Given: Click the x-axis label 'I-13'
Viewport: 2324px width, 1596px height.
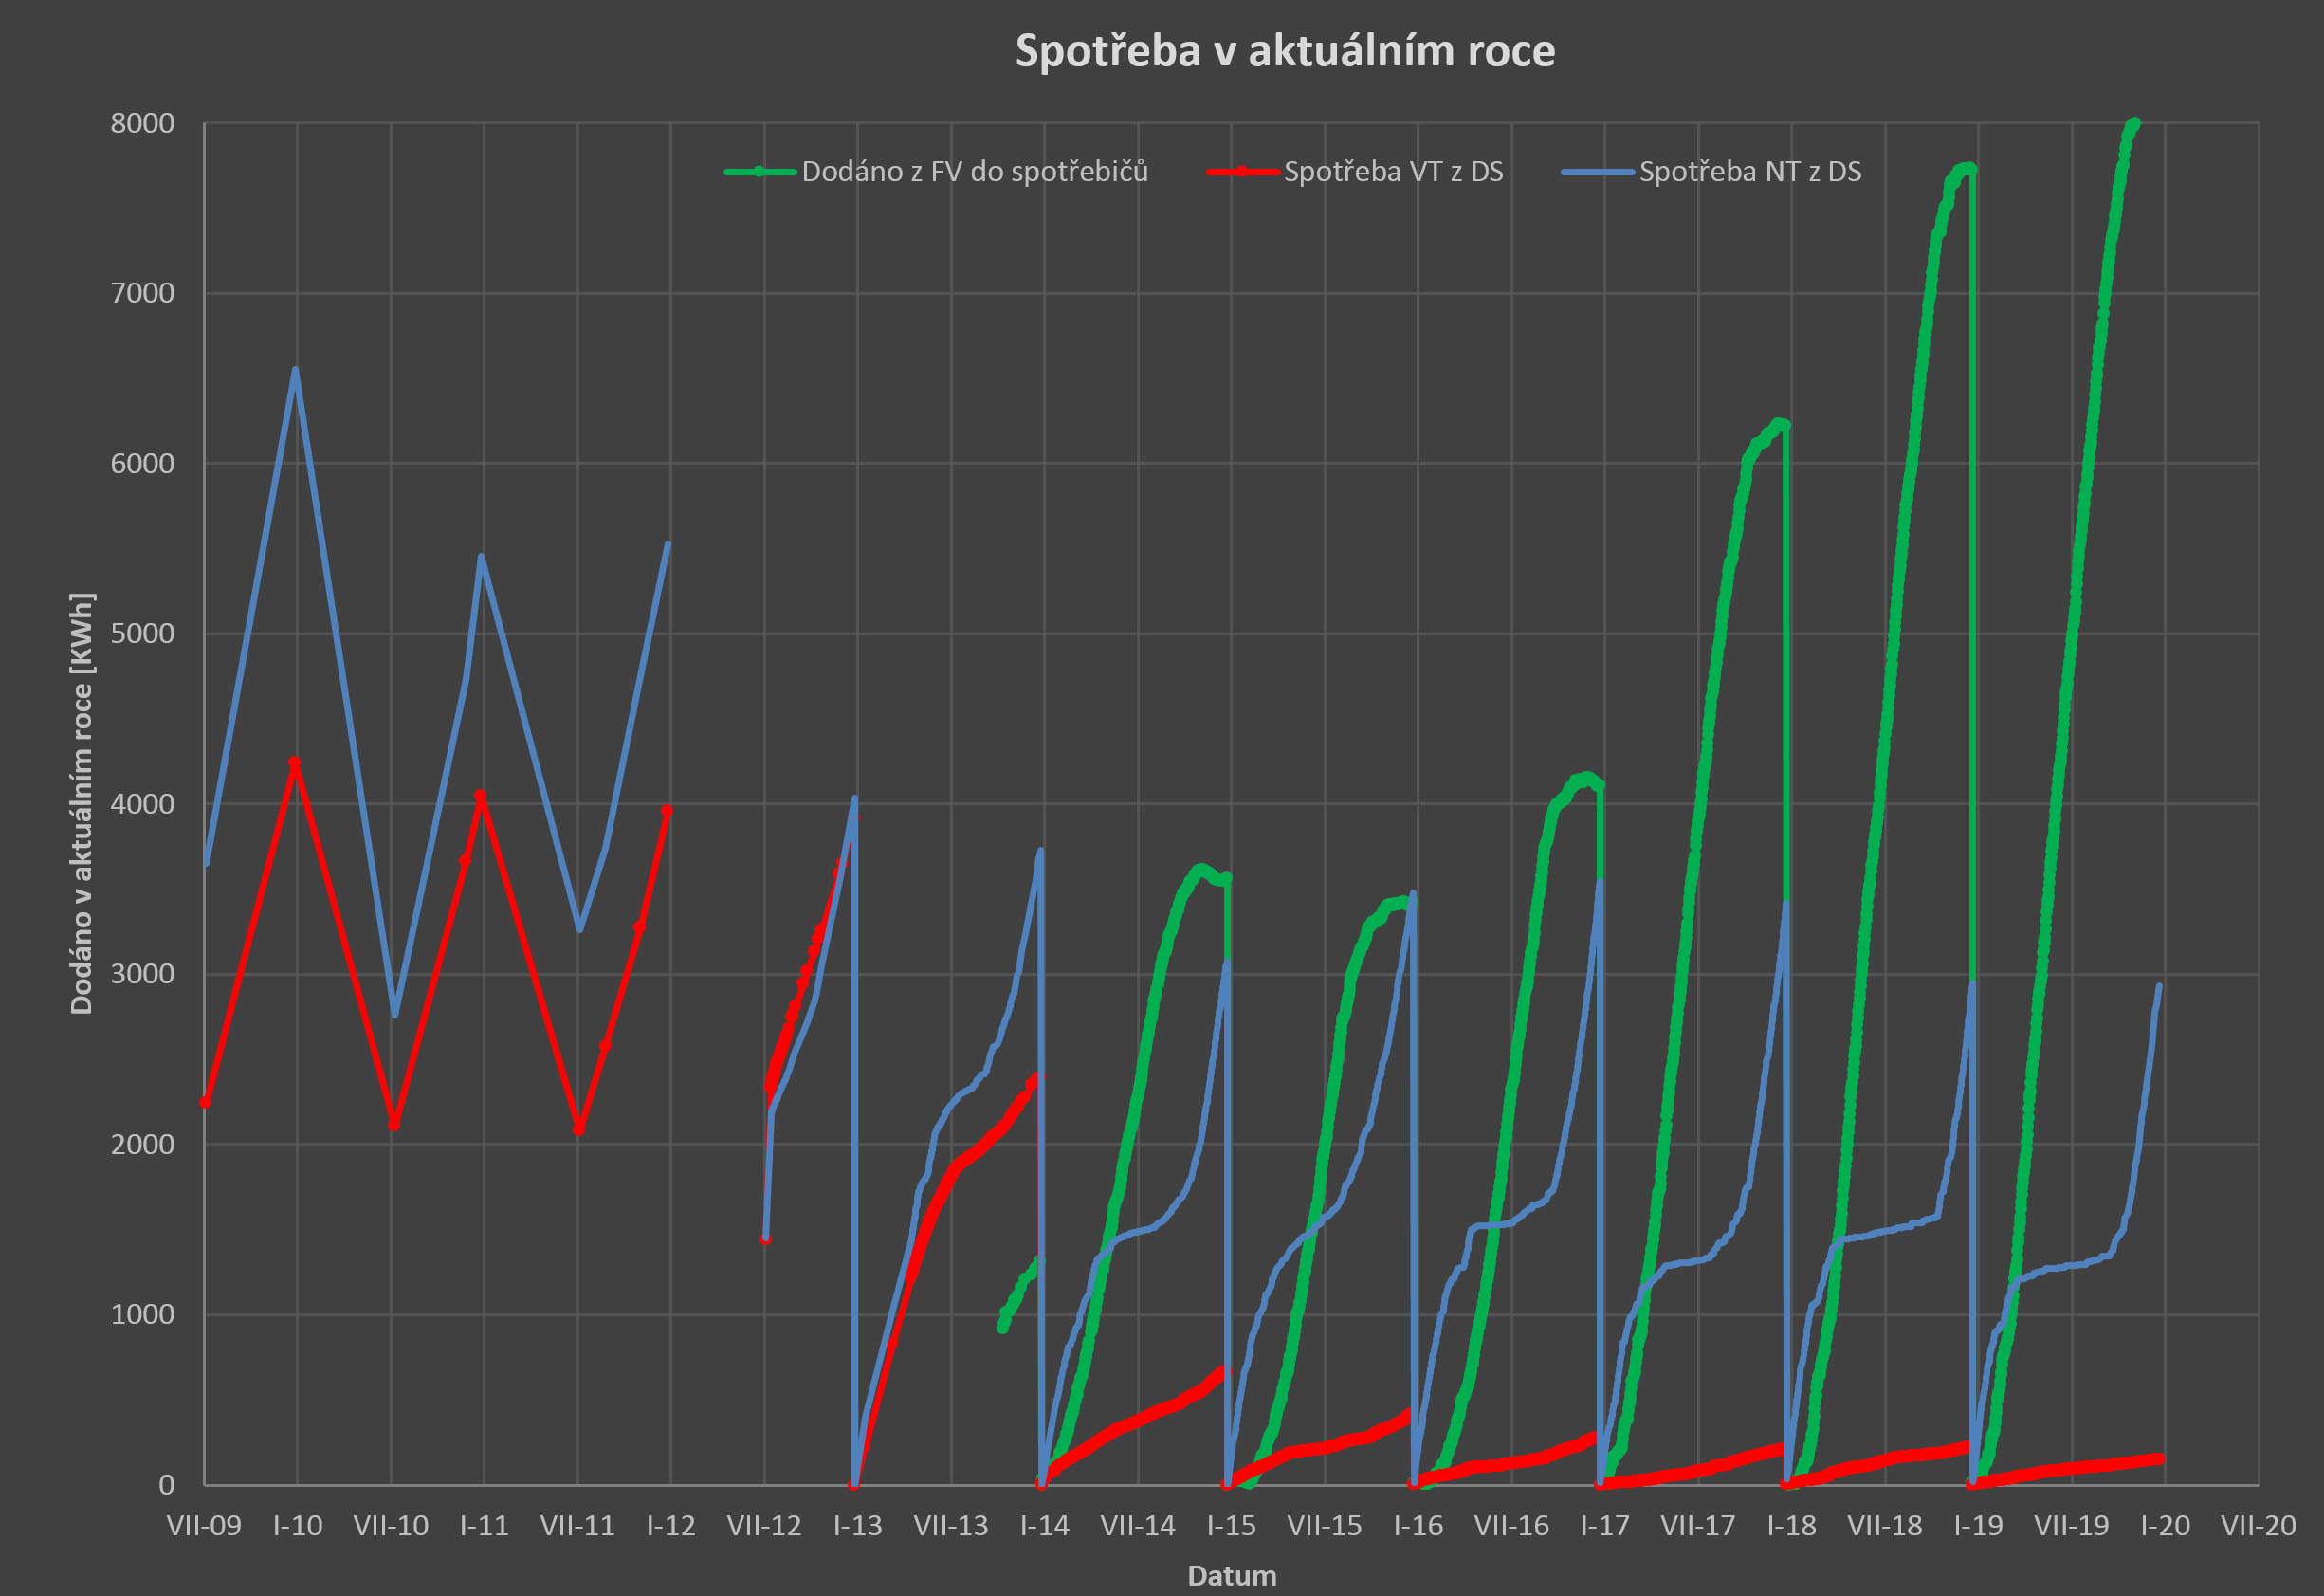Looking at the screenshot, I should coord(857,1526).
